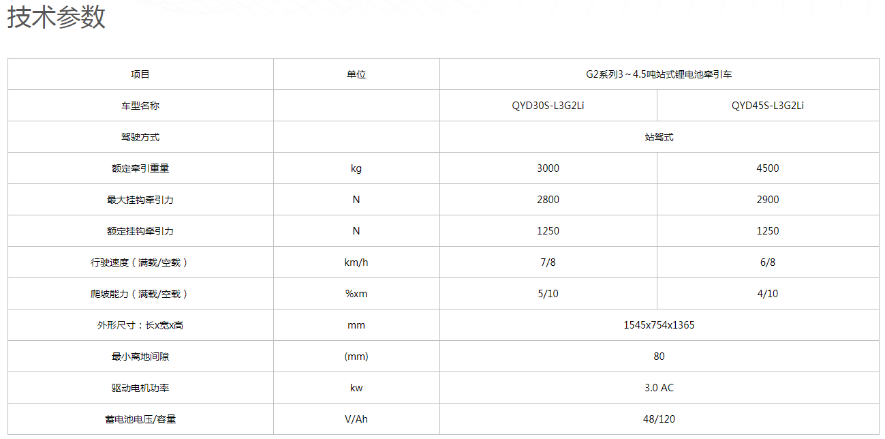The image size is (885, 439).
Task: Click the 2800 maximum drawbar pull value
Action: tap(548, 200)
